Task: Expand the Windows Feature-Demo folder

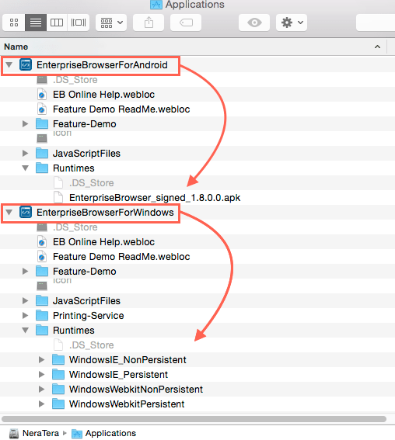Action: pos(26,272)
